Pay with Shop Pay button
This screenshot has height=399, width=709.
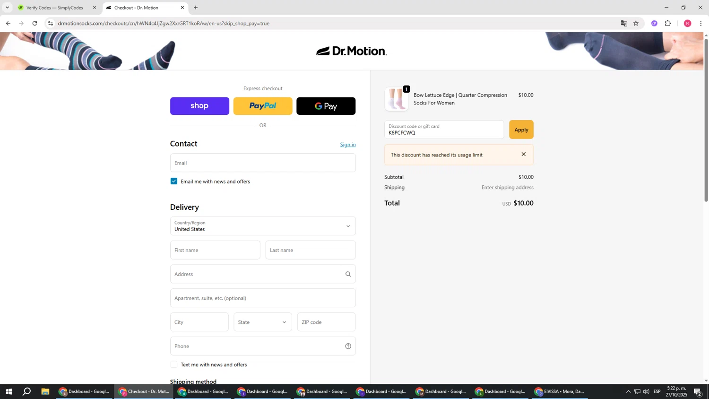(x=199, y=106)
